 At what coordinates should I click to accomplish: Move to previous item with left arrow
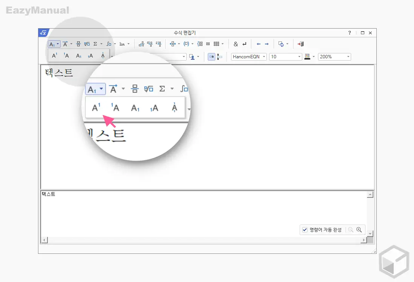(259, 44)
